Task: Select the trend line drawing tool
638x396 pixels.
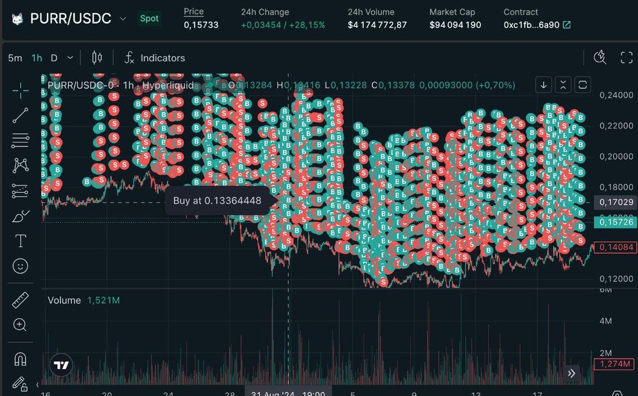Action: (20, 115)
